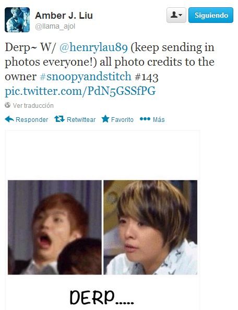Click the reply arrow icon
Screen dimensions: 238x310
(9, 119)
